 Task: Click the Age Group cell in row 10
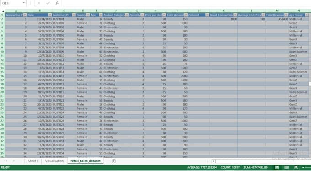[299, 52]
